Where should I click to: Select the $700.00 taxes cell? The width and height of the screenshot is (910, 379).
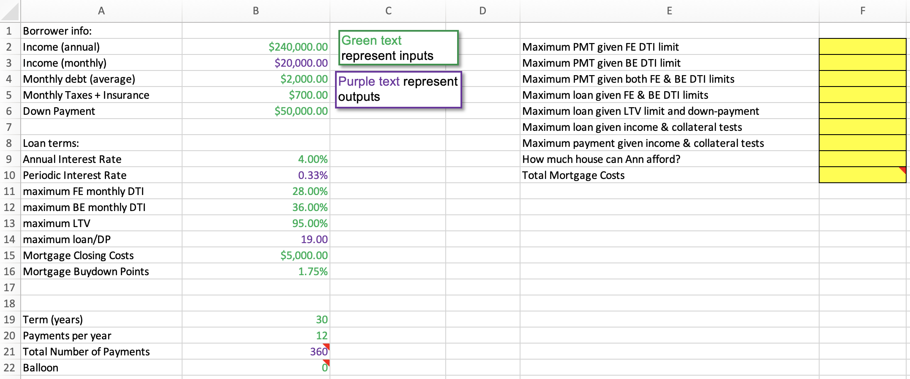point(256,95)
